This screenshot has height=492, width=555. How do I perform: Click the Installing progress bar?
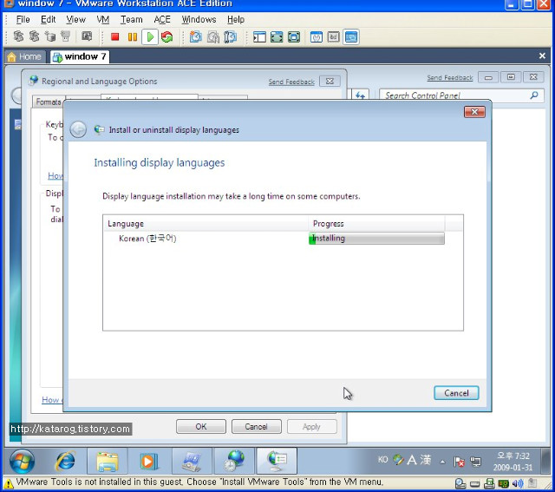(376, 238)
